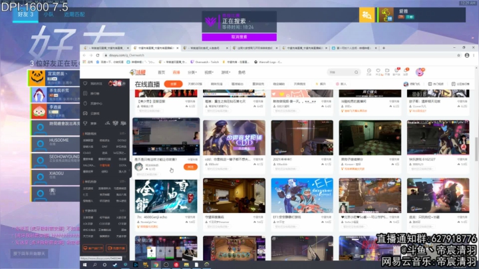The width and height of the screenshot is (479, 269).
Task: Switch to Overwatch 小队 tab
Action: click(x=49, y=15)
